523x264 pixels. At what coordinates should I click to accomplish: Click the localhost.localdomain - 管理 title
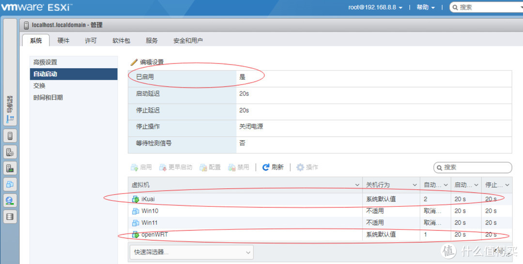67,25
